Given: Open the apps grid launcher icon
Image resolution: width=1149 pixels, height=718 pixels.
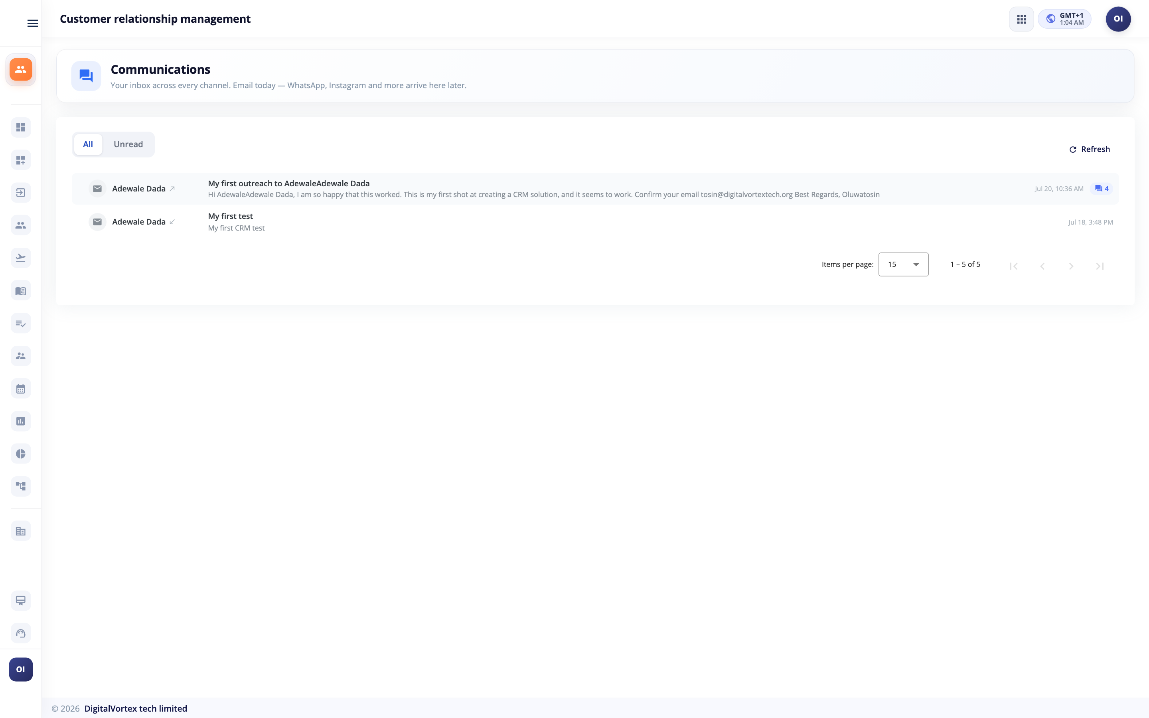Looking at the screenshot, I should 1021,19.
